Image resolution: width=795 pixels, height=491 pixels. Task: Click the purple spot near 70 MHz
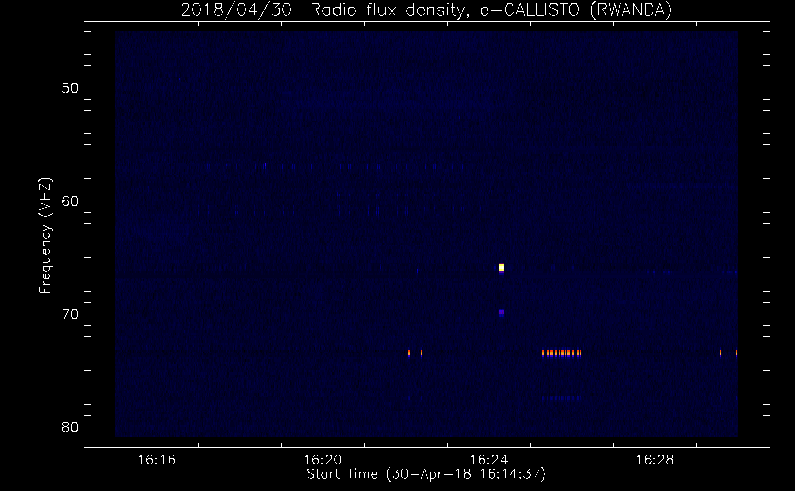[x=501, y=312]
